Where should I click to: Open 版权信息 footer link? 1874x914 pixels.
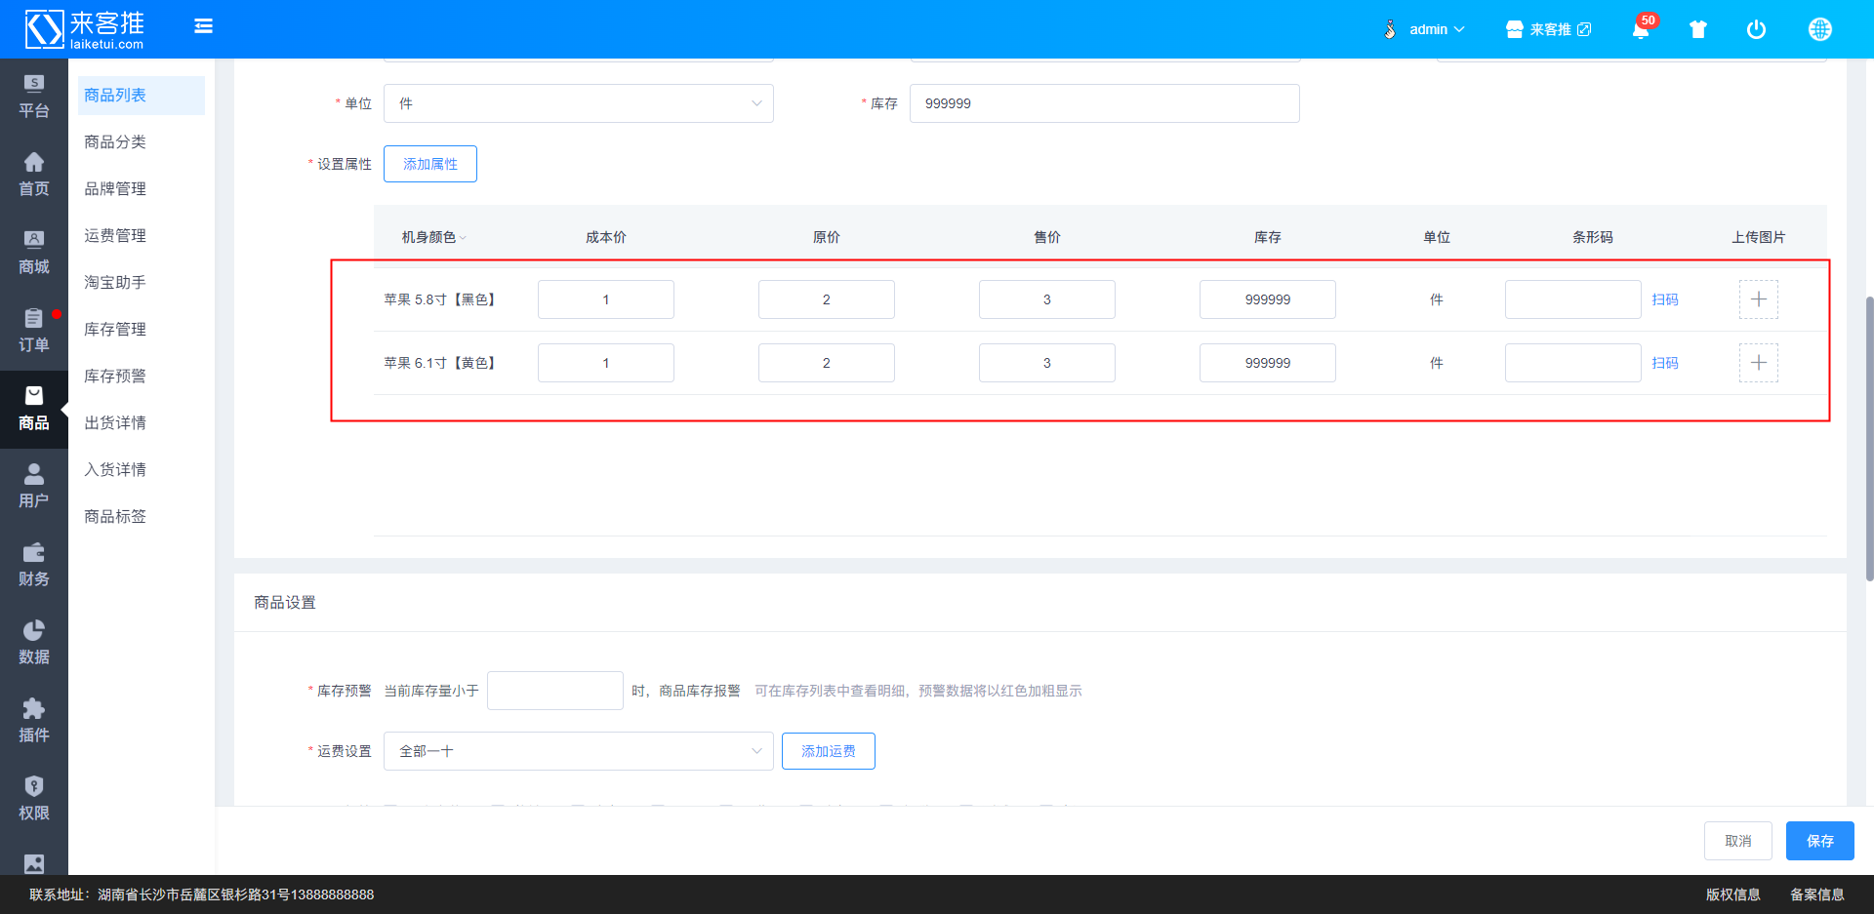pos(1733,894)
